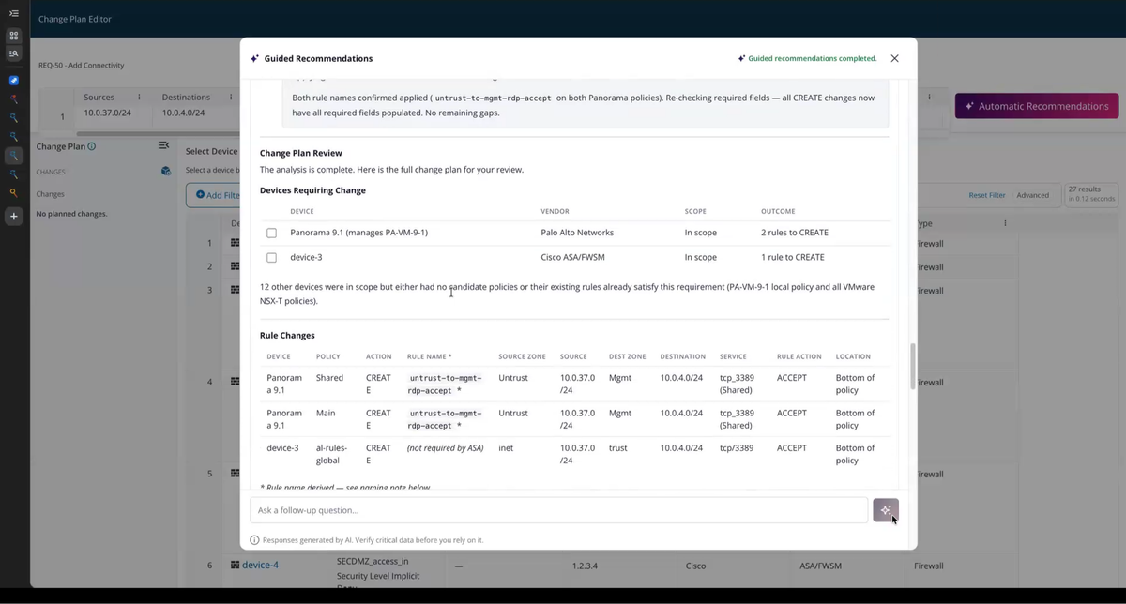Open the search list icon in sidebar
1126x604 pixels.
pos(14,54)
